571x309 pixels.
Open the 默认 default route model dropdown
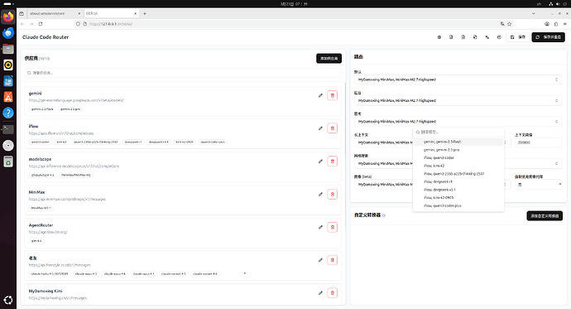(x=458, y=80)
